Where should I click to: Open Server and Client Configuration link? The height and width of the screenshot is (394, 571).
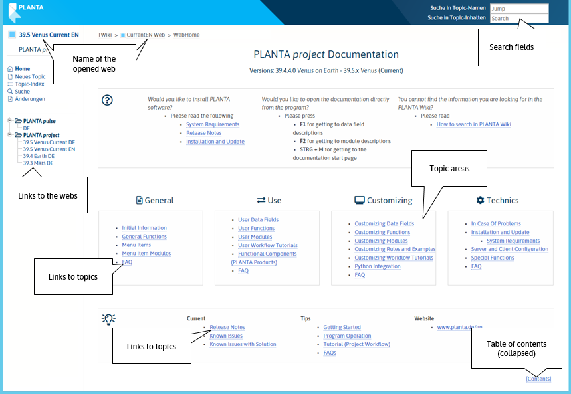click(x=510, y=249)
